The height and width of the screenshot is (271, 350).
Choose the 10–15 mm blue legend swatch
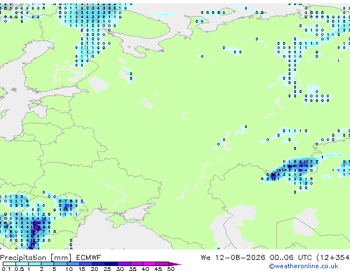point(73,264)
